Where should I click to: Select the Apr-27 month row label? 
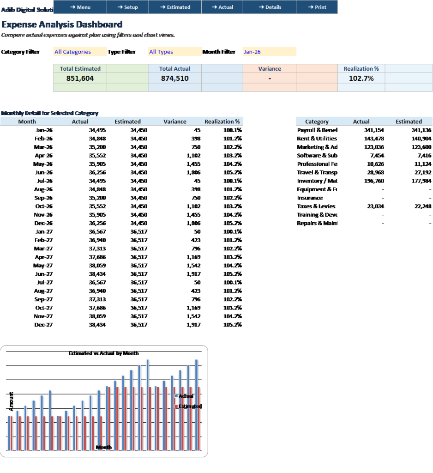[x=44, y=257]
